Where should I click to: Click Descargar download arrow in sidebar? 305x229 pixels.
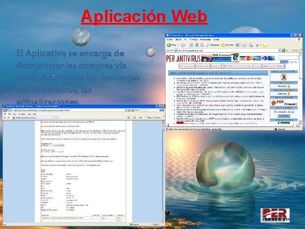click(289, 86)
